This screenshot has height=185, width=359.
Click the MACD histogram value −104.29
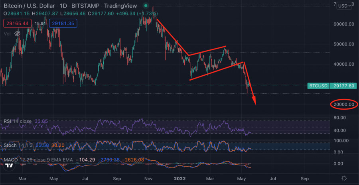point(85,159)
